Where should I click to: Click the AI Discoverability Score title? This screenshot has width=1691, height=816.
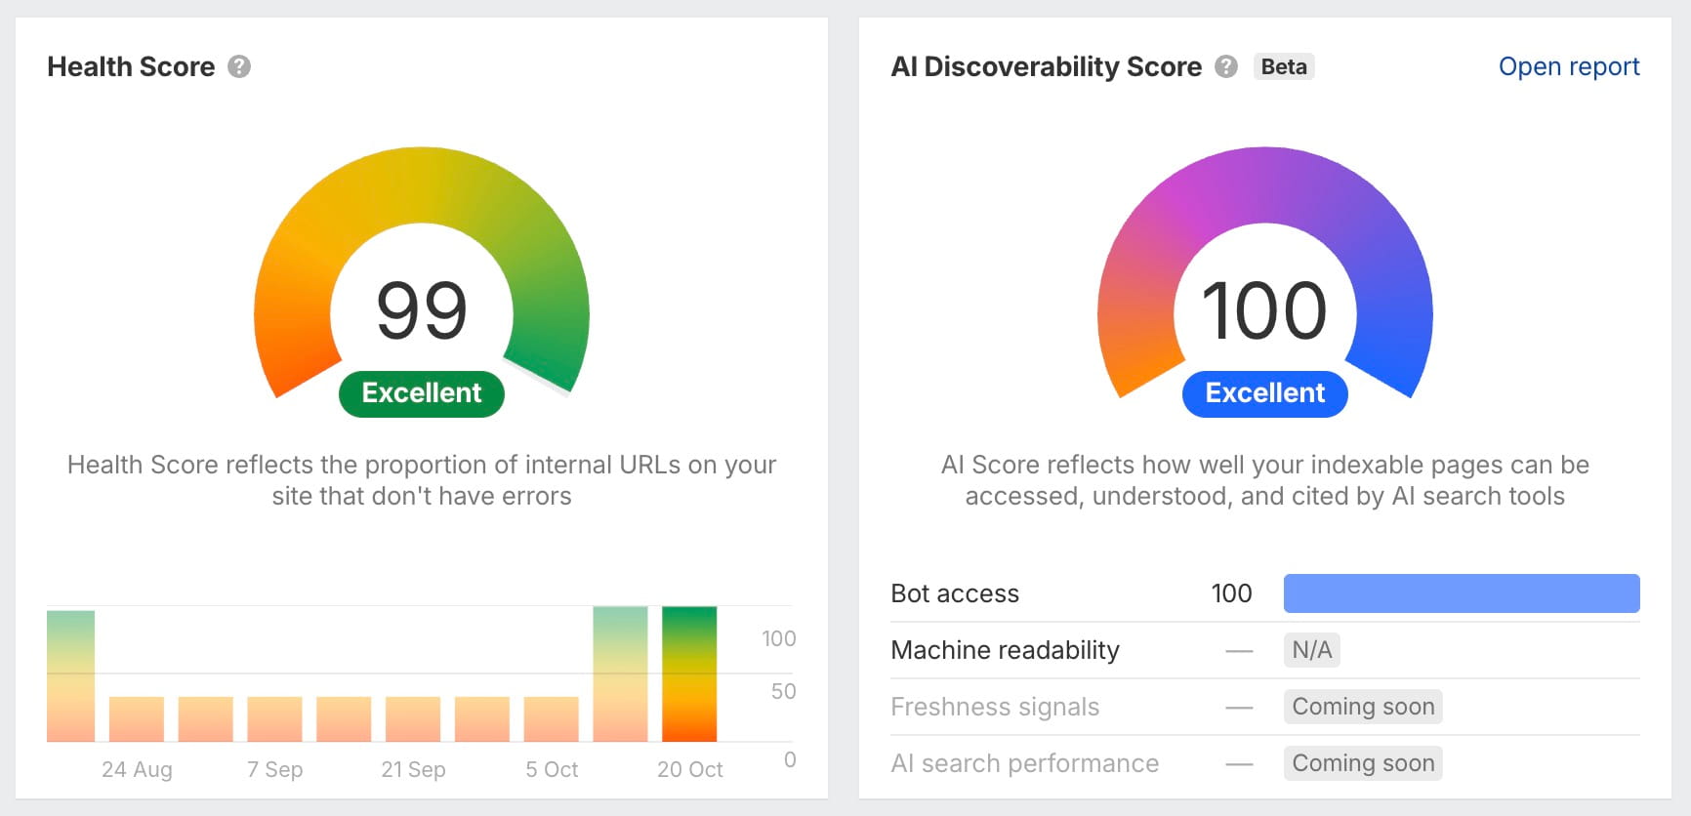tap(1047, 66)
